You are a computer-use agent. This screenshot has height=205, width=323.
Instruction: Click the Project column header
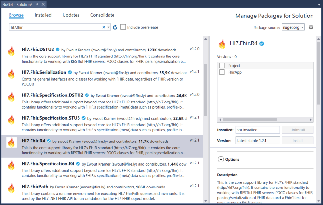click(234, 66)
